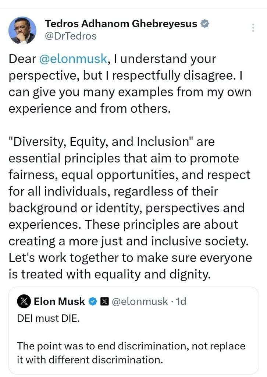Follow the @elonmusk mention link
The image size is (267, 377).
[x=73, y=59]
